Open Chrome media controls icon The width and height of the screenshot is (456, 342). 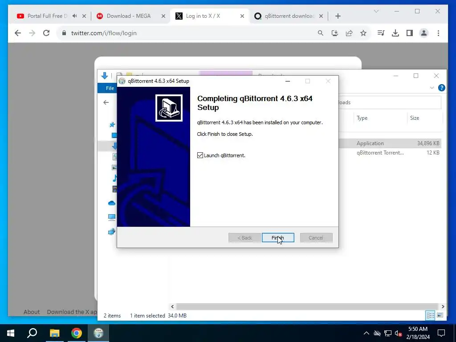[381, 33]
